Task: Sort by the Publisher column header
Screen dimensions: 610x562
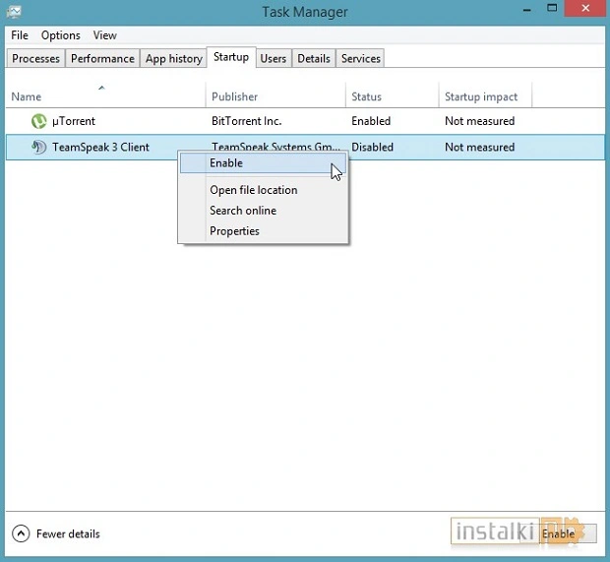Action: (275, 96)
